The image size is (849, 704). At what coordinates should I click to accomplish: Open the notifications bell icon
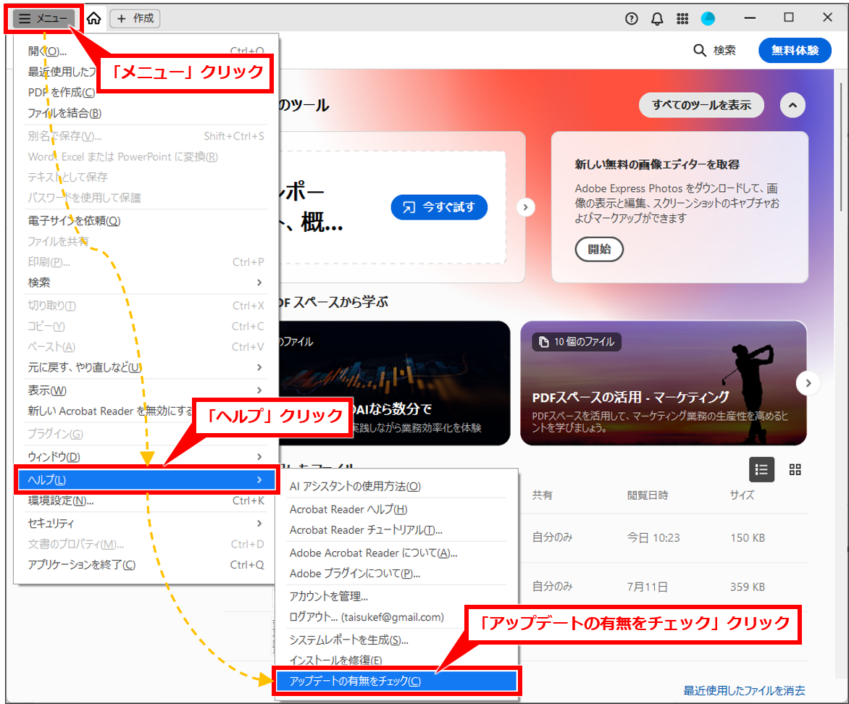657,19
